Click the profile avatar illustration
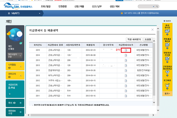The height and width of the screenshot is (118, 177). click(x=15, y=35)
